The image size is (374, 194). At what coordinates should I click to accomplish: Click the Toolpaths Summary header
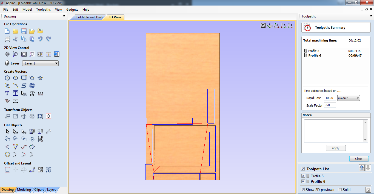click(336, 27)
